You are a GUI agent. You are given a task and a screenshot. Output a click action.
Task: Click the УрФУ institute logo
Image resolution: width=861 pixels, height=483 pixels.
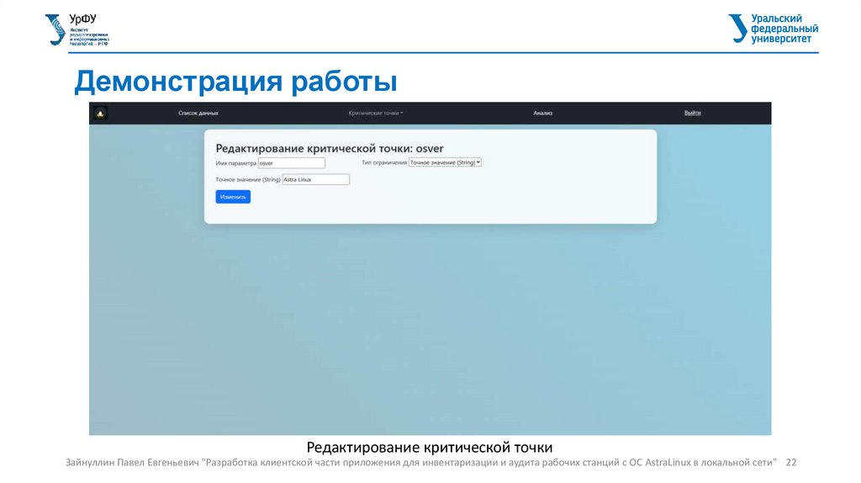coord(77,29)
